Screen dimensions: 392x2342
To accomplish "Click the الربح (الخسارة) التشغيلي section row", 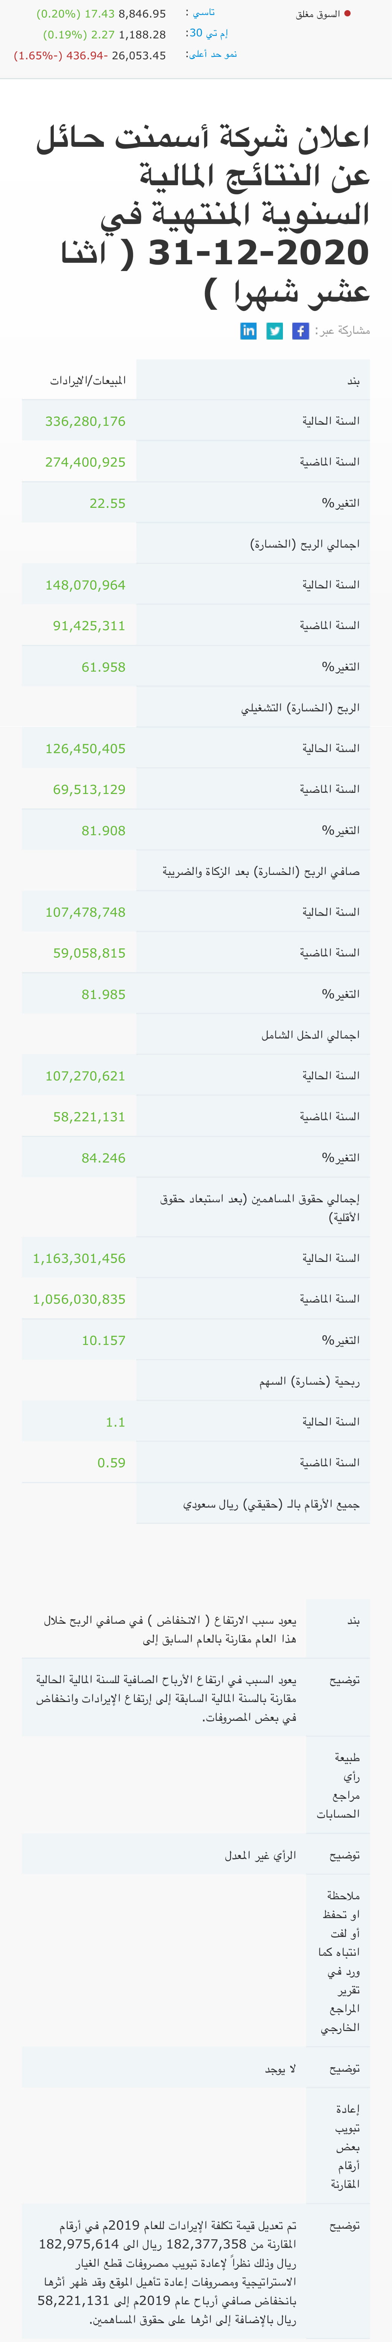I will pos(253,707).
